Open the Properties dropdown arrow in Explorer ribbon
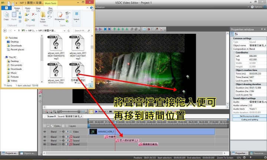The width and height of the screenshot is (267, 160). click(60, 22)
